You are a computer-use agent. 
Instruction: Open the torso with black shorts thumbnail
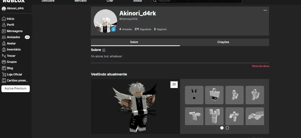point(214,95)
